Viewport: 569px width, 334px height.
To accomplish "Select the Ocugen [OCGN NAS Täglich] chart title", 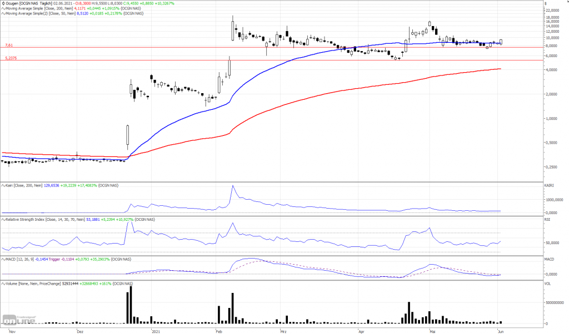I will point(29,3).
